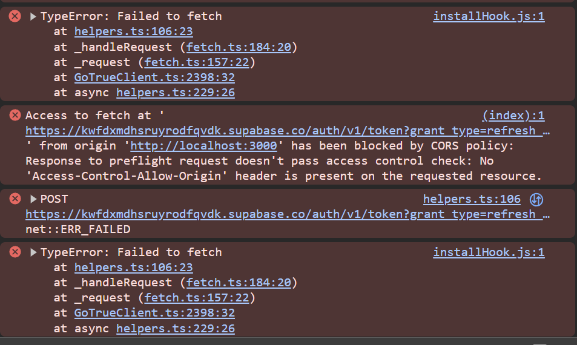The width and height of the screenshot is (577, 345).
Task: Open GoTrueClient.ts:2398:32 in the first stack trace
Action: (x=154, y=77)
